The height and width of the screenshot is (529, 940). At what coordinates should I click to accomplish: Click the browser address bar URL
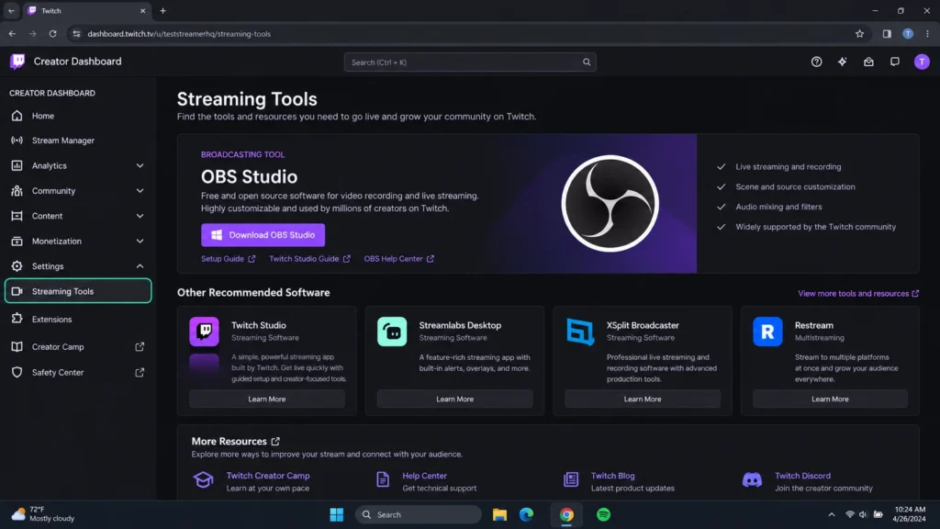(179, 34)
